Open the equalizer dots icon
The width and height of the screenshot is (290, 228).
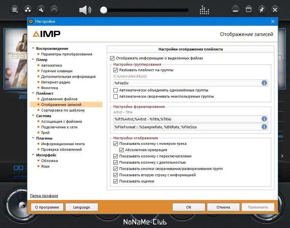[204, 10]
